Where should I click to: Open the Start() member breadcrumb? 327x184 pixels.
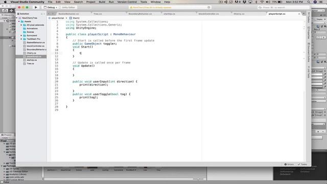click(75, 18)
